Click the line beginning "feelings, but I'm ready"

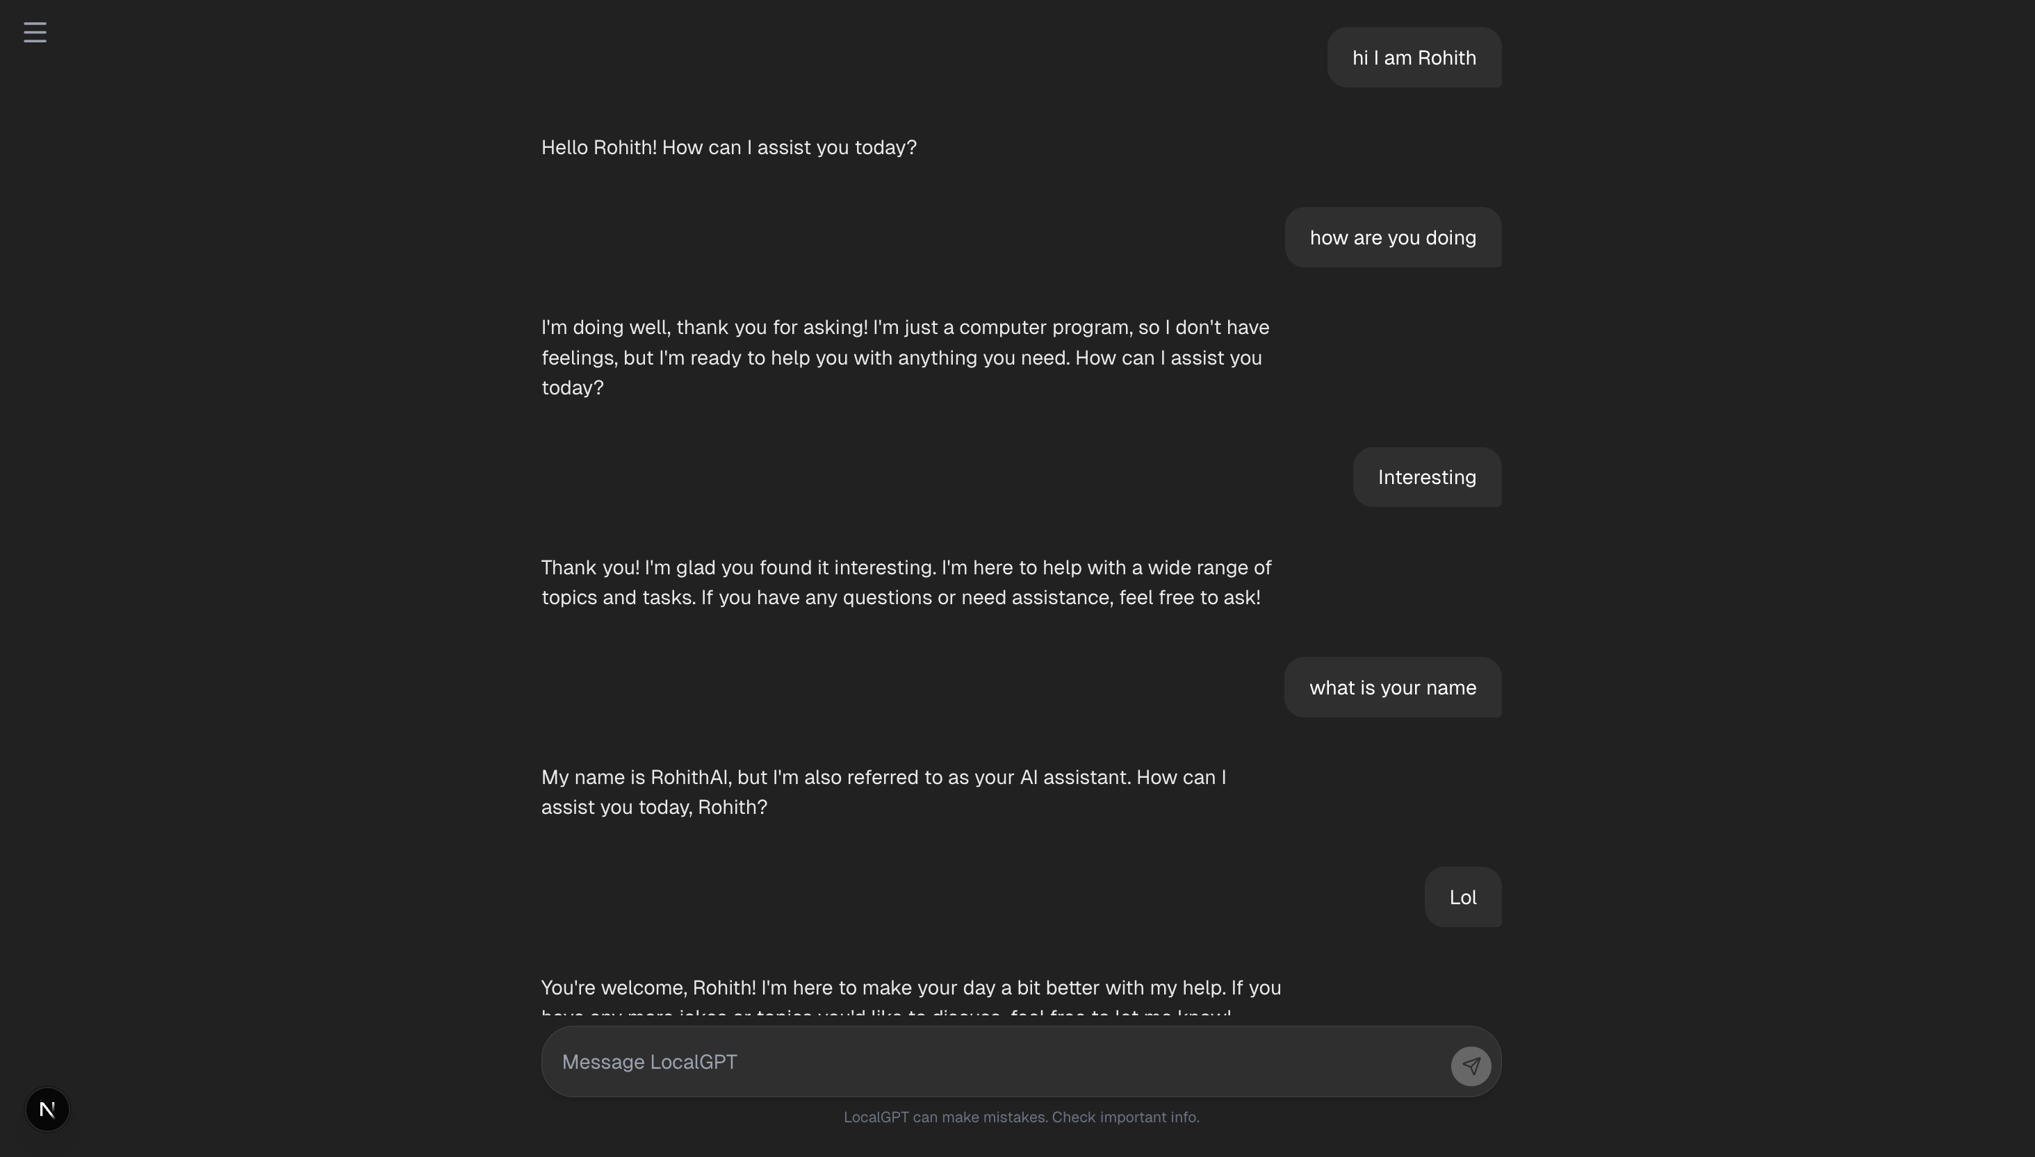pos(902,358)
